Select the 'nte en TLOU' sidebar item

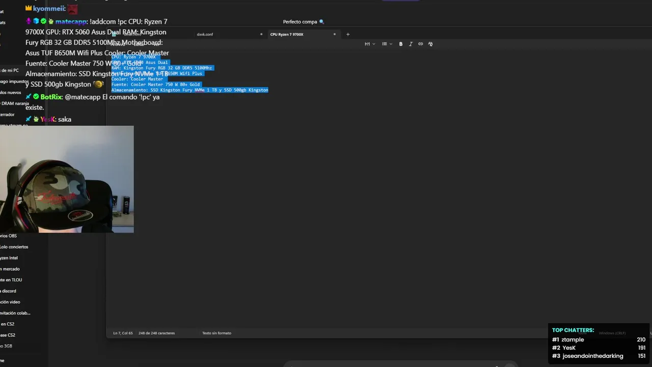click(11, 280)
